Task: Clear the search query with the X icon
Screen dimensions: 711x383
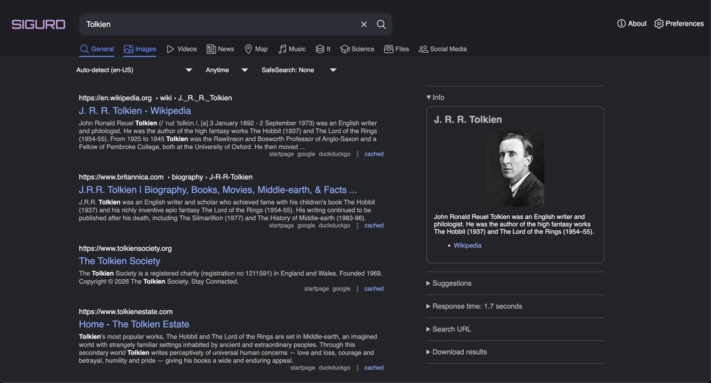Action: tap(364, 24)
